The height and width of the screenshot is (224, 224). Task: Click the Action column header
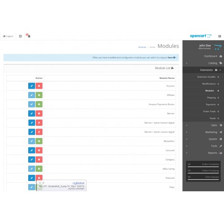pyautogui.click(x=39, y=78)
